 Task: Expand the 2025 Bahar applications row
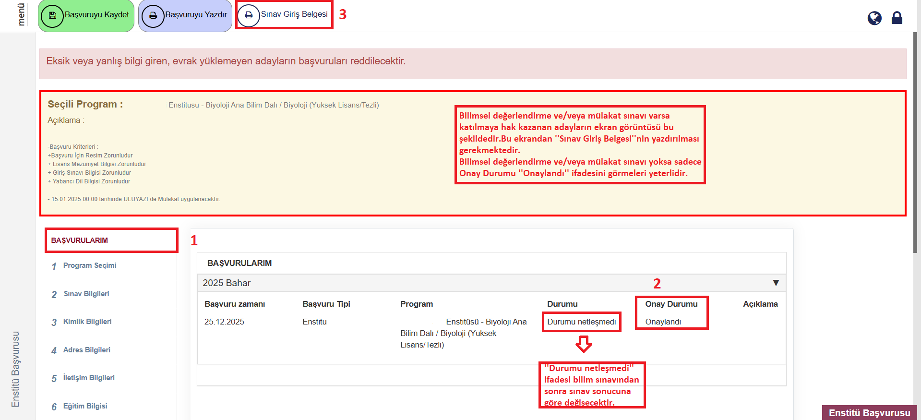[x=227, y=283]
